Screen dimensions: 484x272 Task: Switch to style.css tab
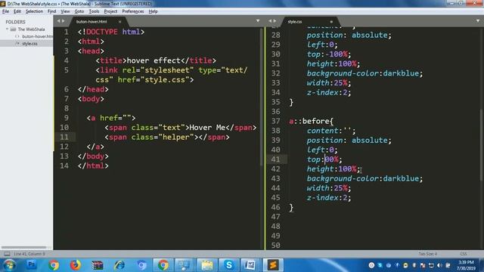(x=295, y=22)
